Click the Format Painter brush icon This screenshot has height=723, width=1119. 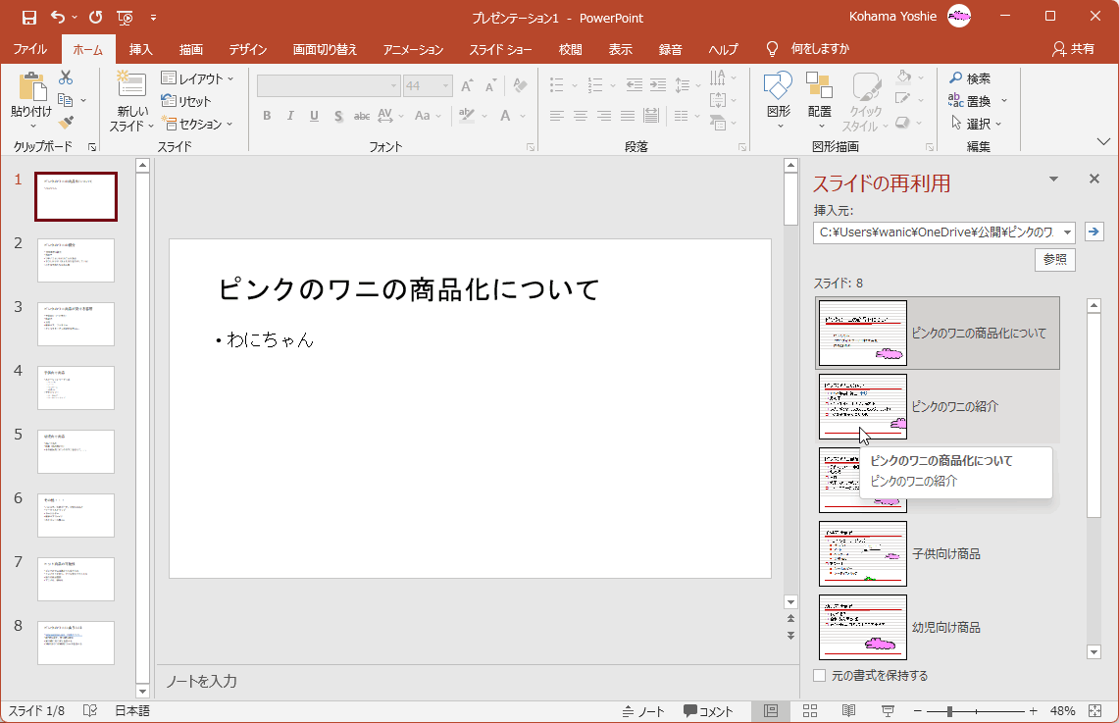[66, 123]
